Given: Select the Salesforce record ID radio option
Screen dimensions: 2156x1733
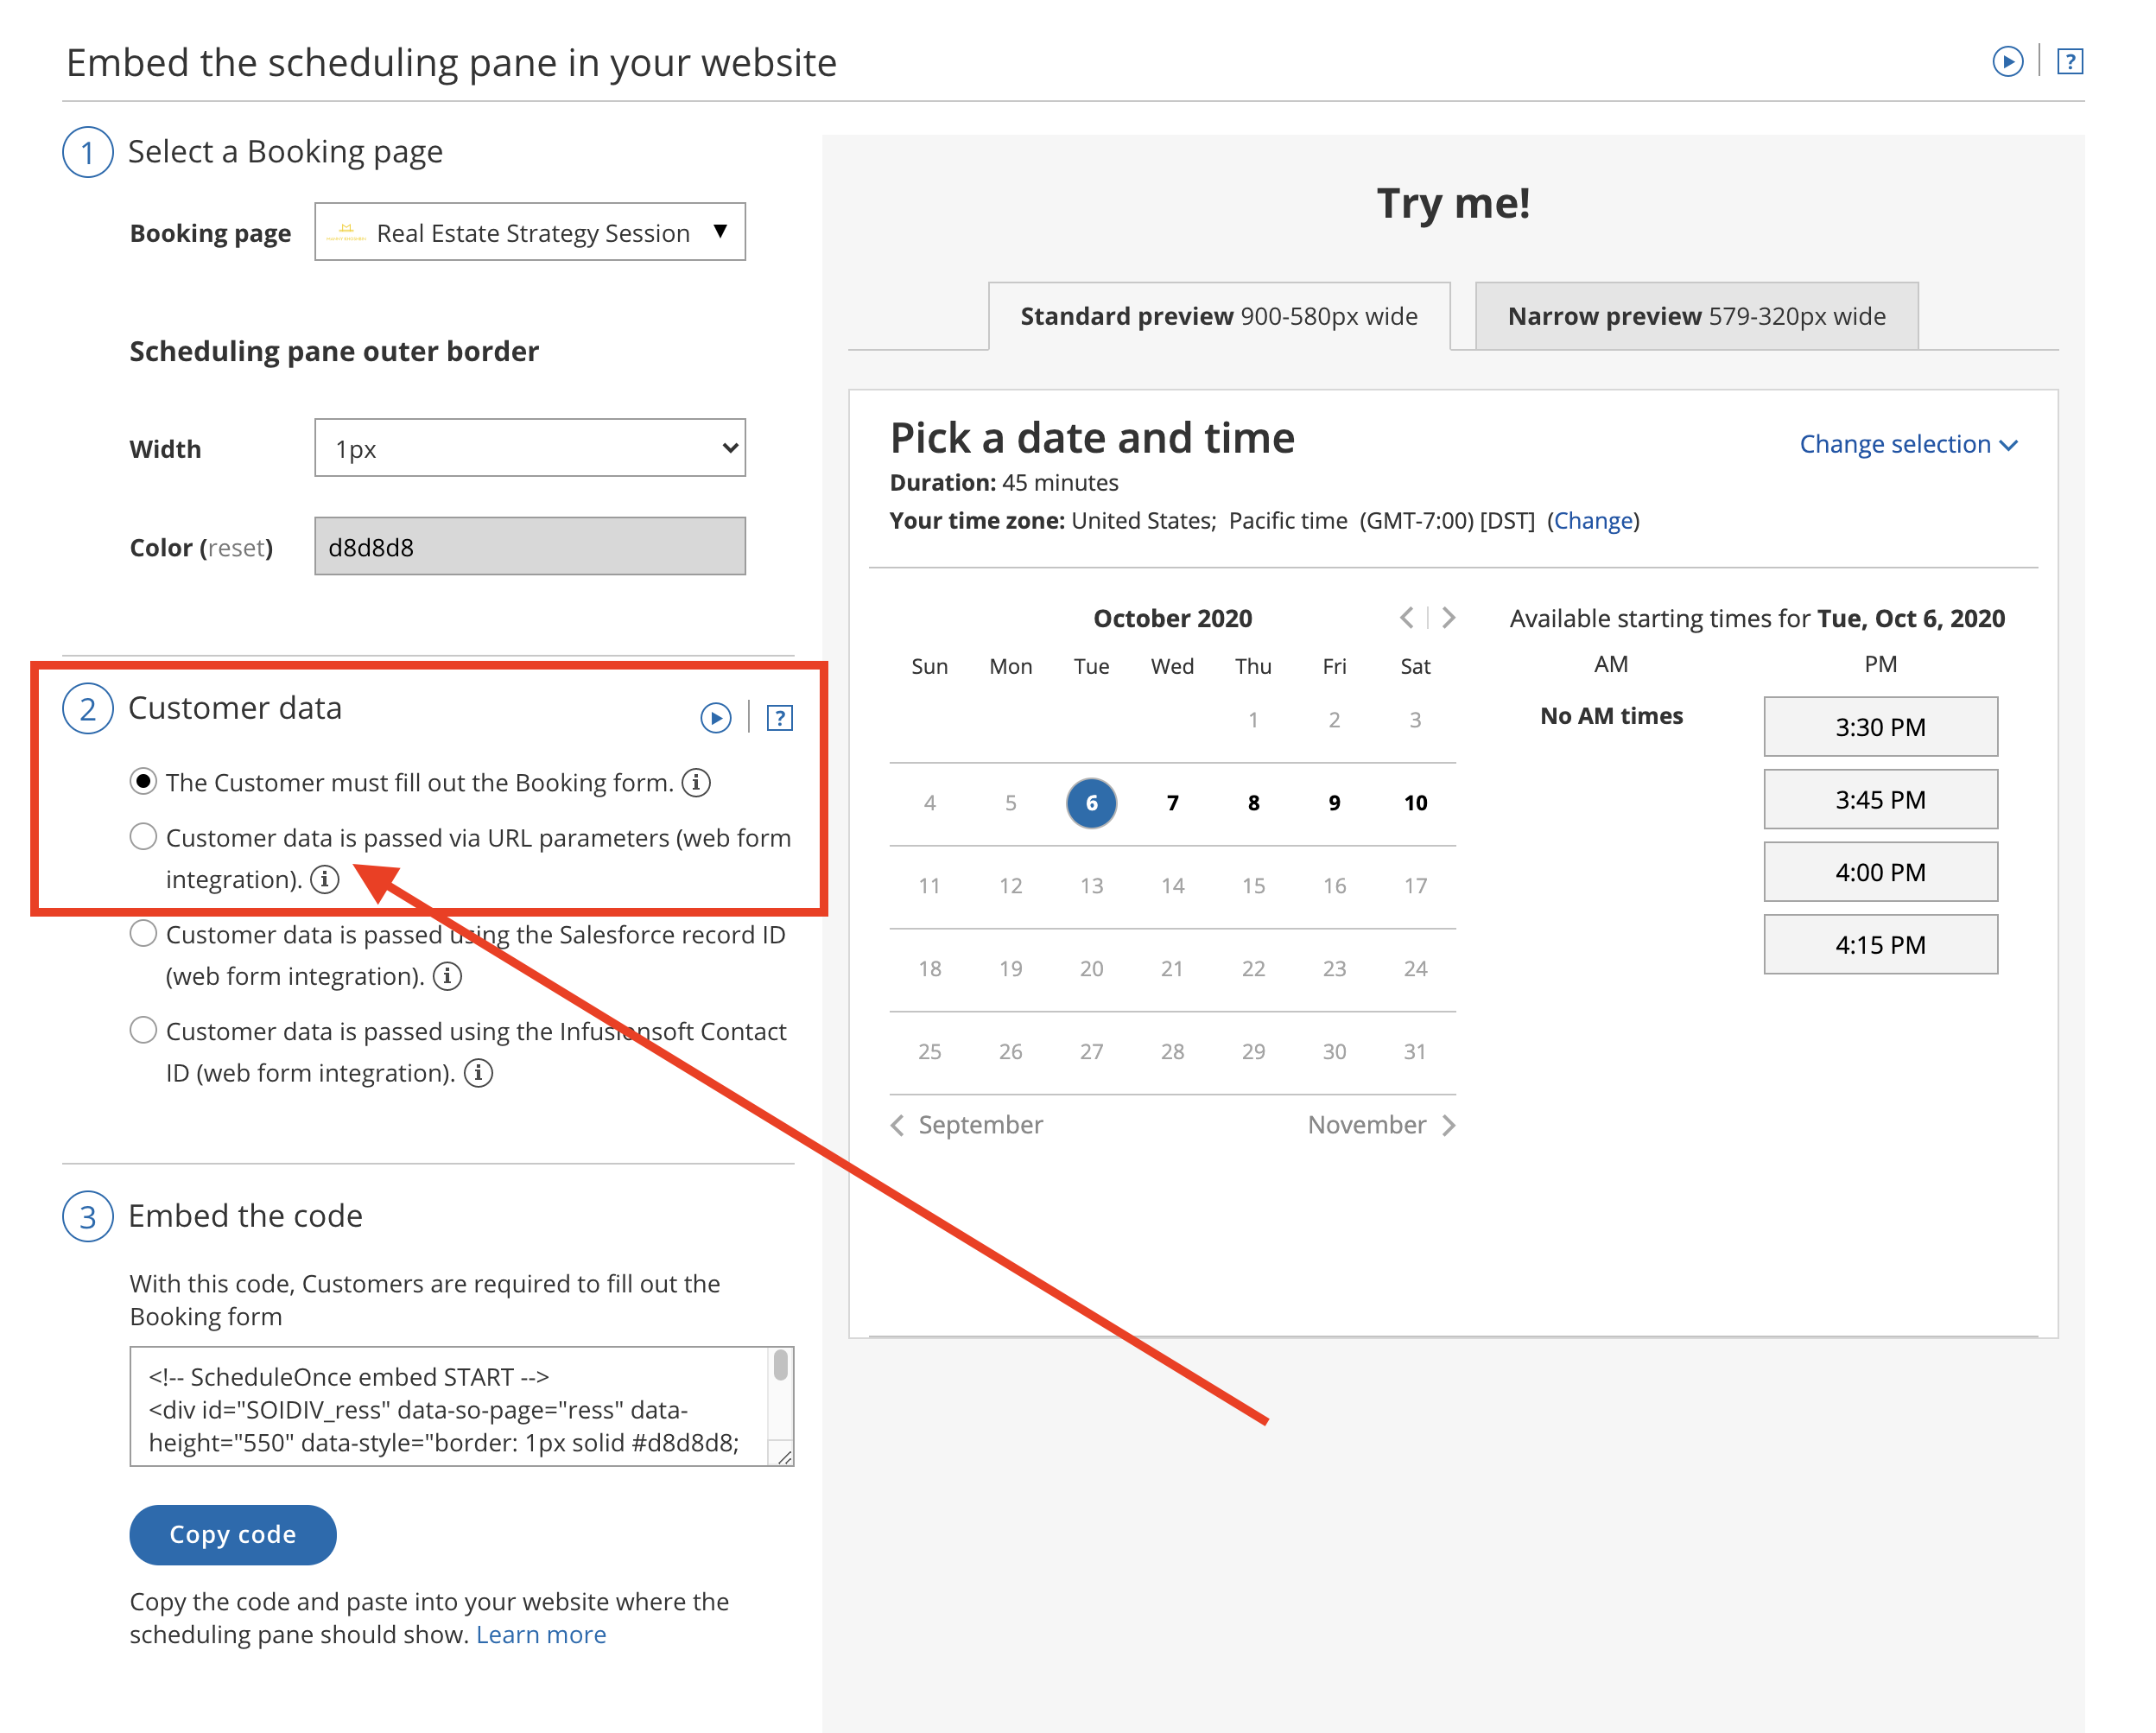Looking at the screenshot, I should tap(144, 934).
